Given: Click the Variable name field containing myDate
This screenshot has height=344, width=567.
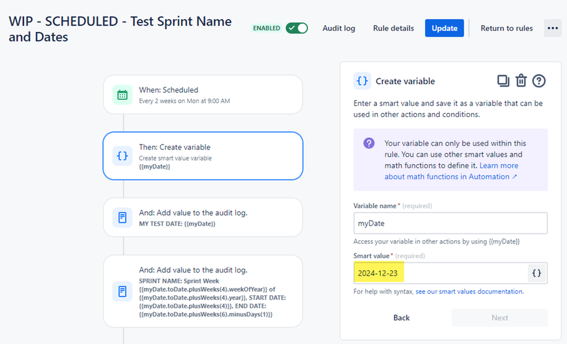Looking at the screenshot, I should coord(450,223).
